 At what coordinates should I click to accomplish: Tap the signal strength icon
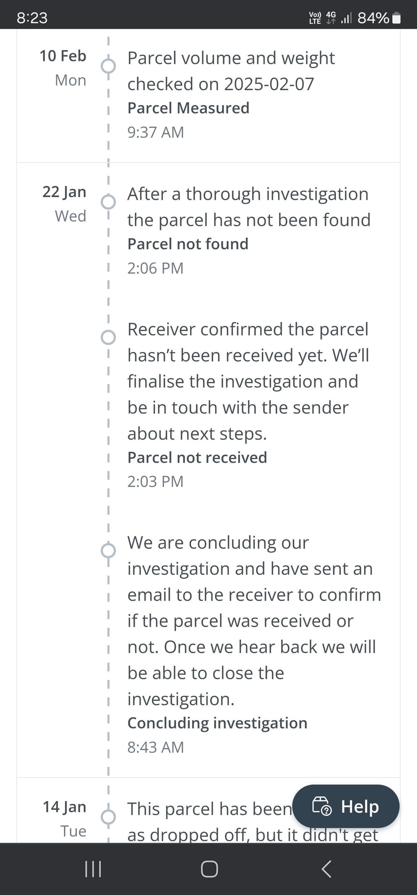tap(346, 18)
